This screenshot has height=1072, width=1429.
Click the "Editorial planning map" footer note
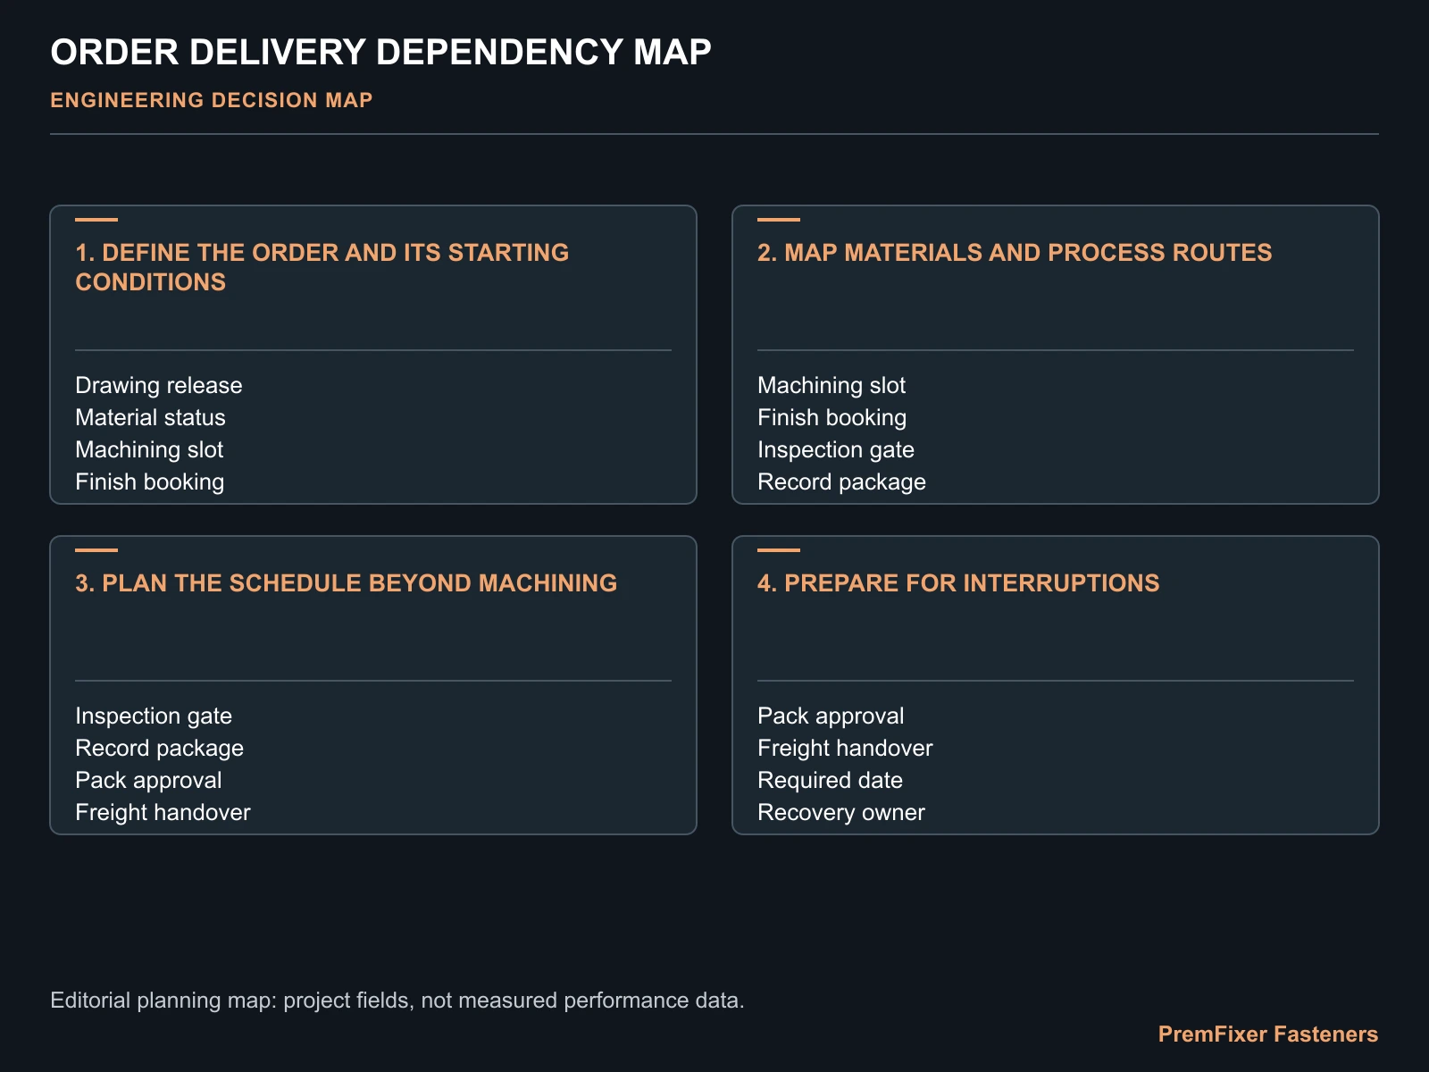397,1000
